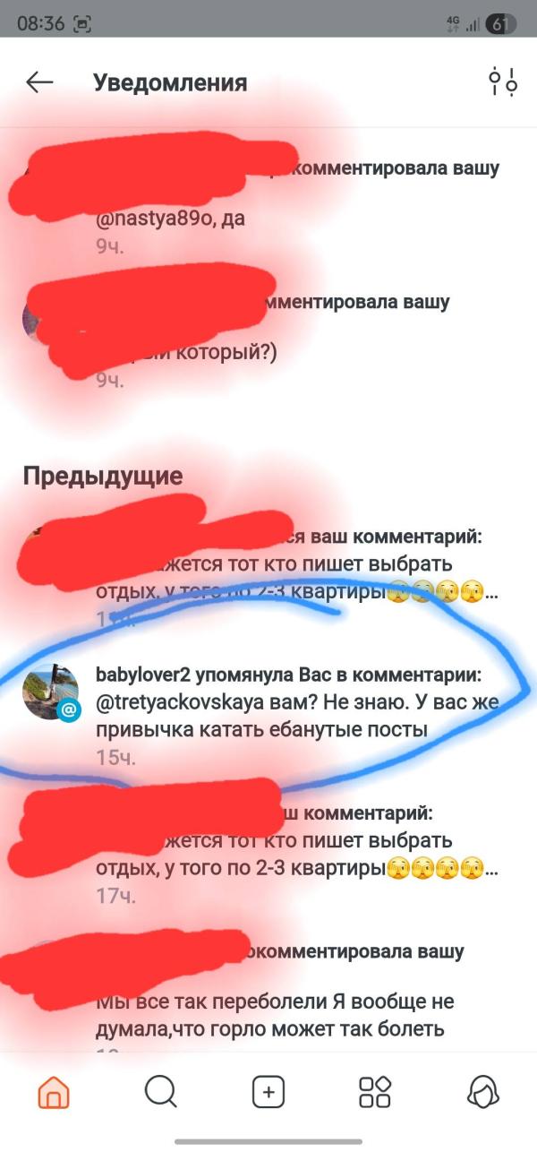
Task: Tap the babylover2 avatar with @ badge
Action: tap(51, 692)
